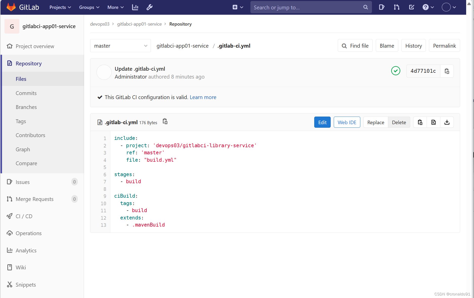Click the Permalink button
The height and width of the screenshot is (298, 474).
coord(444,46)
